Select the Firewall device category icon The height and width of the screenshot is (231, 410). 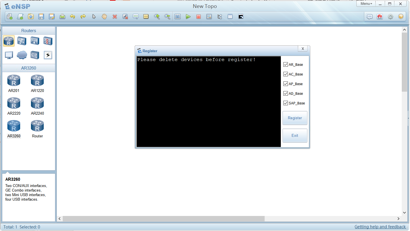(x=48, y=41)
